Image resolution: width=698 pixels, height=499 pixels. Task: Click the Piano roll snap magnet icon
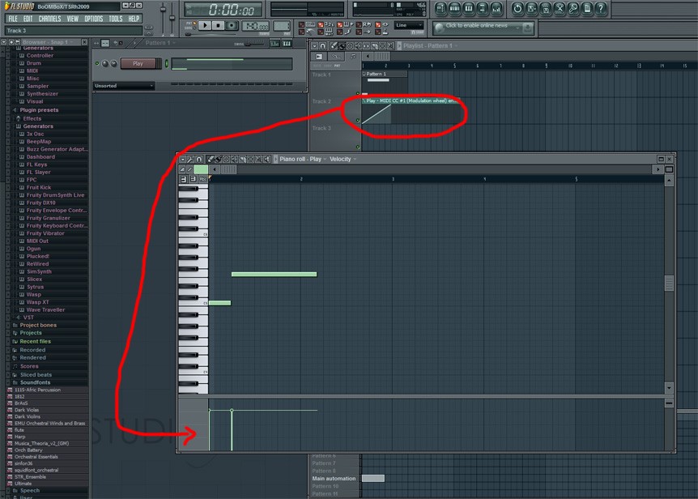tap(199, 159)
